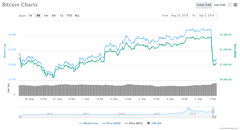Click the $126B market cap label
The height and width of the screenshot is (130, 240).
pyautogui.click(x=12, y=35)
